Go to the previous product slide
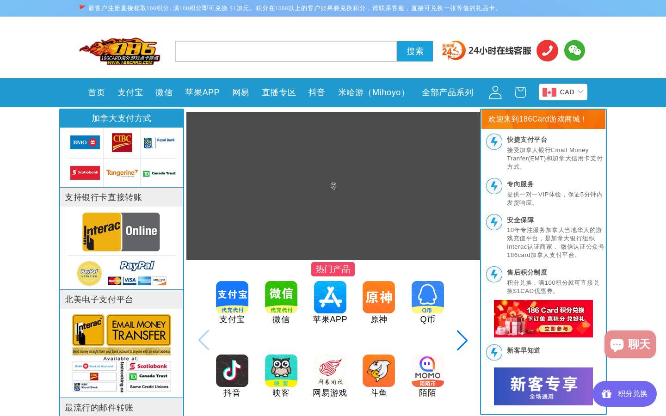 click(204, 340)
